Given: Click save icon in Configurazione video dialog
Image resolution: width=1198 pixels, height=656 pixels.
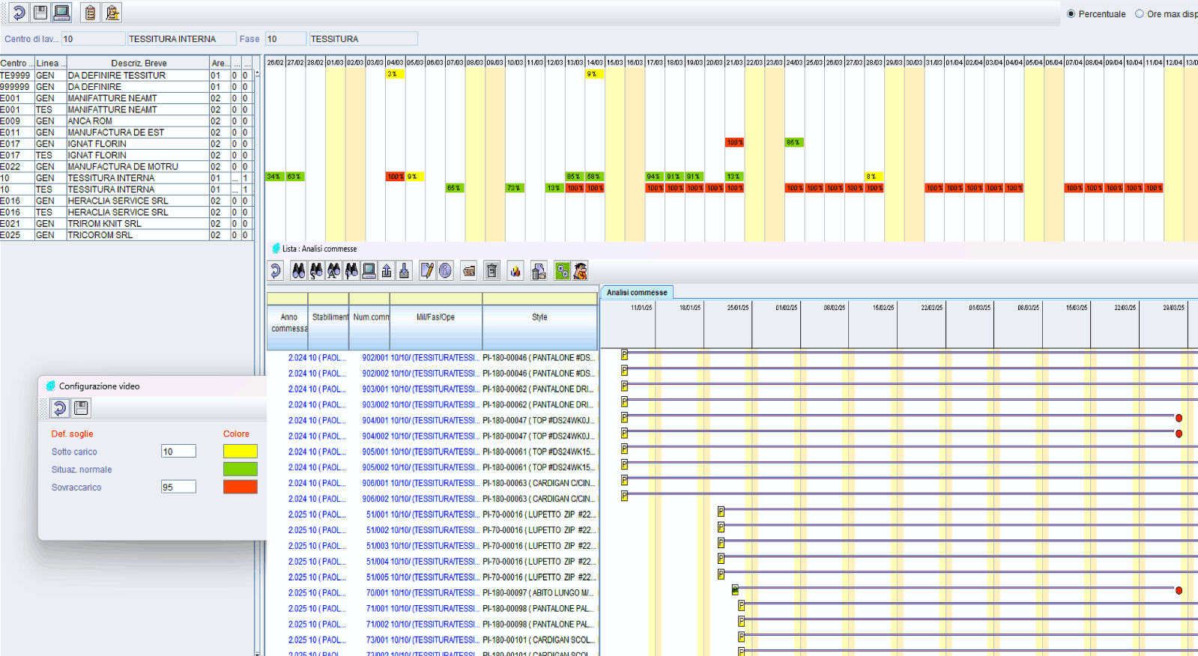Looking at the screenshot, I should tap(81, 408).
